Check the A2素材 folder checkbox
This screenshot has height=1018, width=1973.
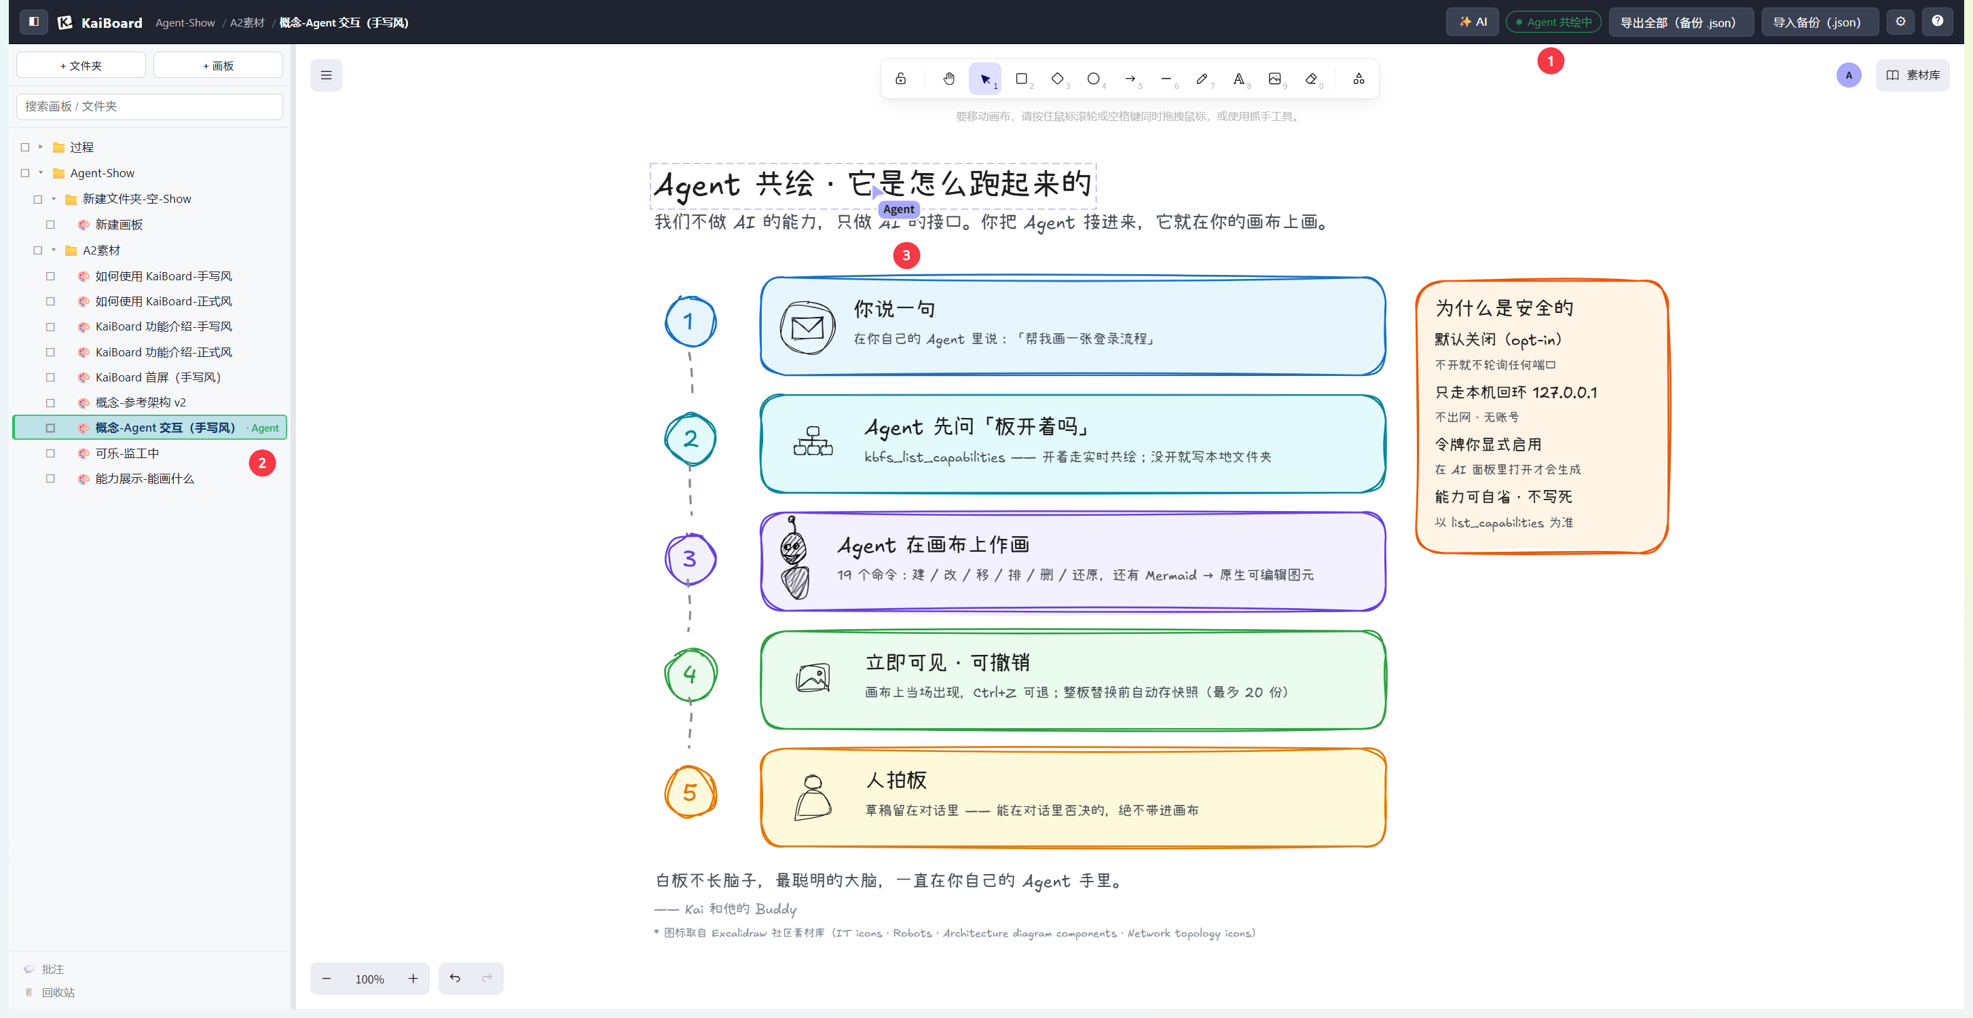pos(37,250)
